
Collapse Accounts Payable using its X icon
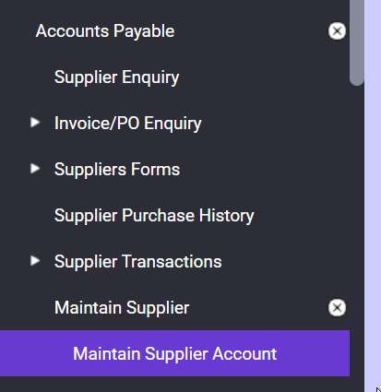coord(337,30)
